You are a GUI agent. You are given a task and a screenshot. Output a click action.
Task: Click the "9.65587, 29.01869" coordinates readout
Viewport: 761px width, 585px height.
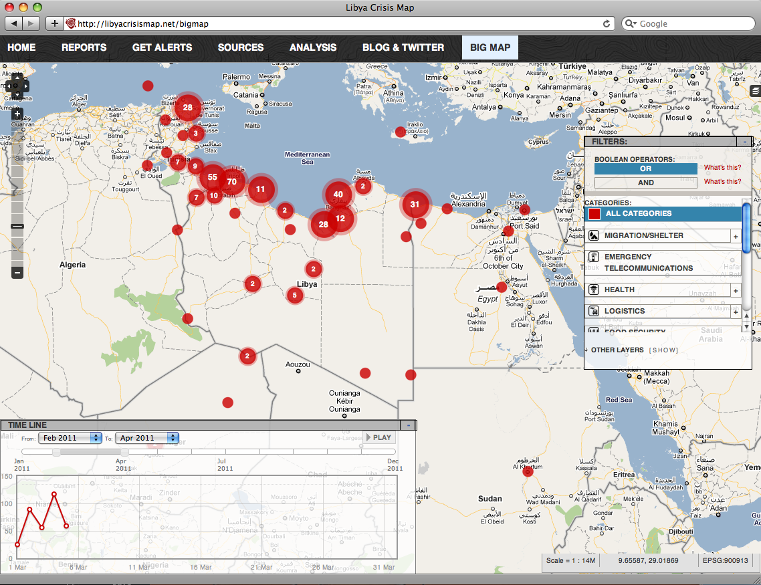point(649,561)
